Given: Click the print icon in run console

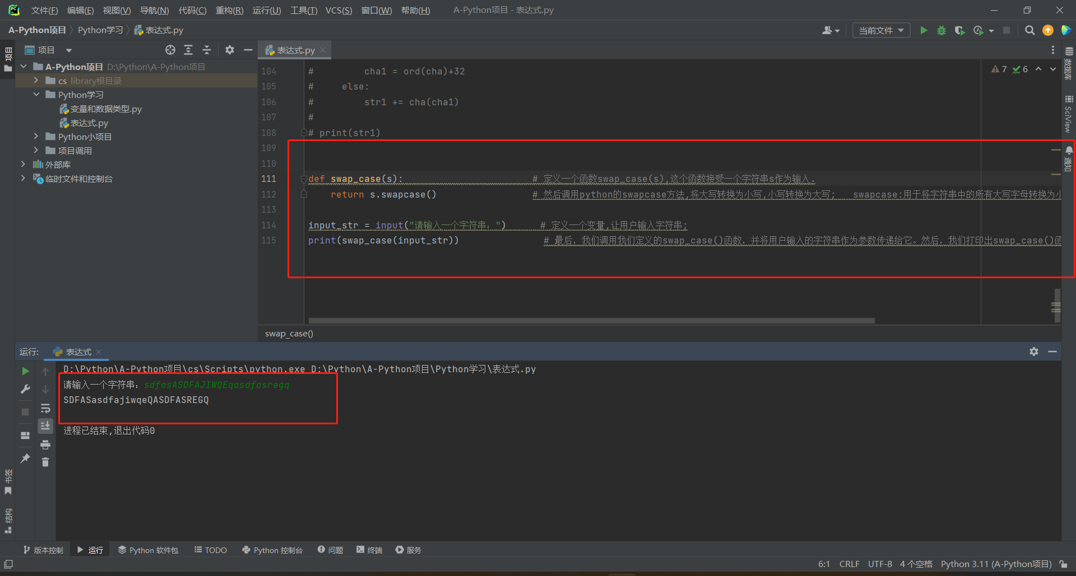Looking at the screenshot, I should click(x=45, y=445).
